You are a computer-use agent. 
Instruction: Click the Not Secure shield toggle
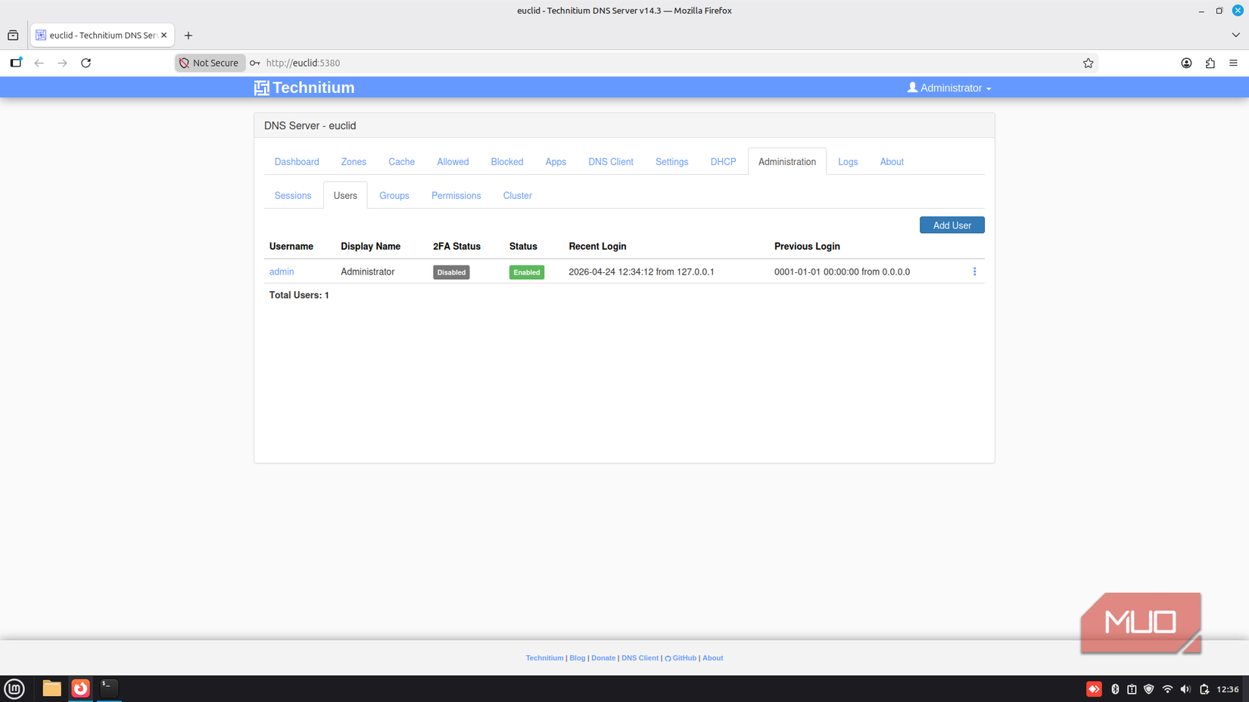(210, 63)
